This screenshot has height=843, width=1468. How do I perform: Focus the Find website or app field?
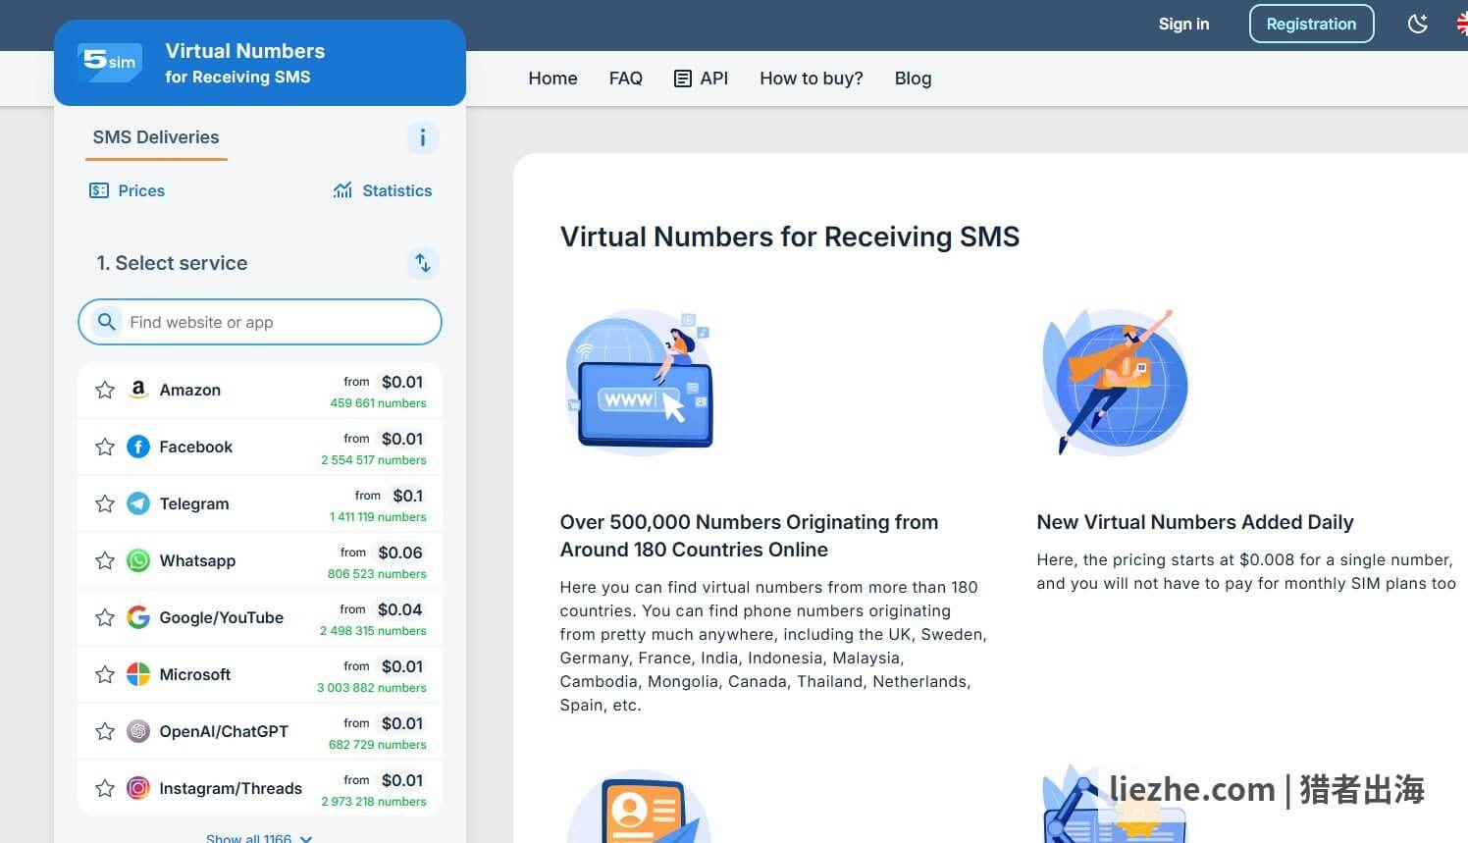click(x=260, y=322)
